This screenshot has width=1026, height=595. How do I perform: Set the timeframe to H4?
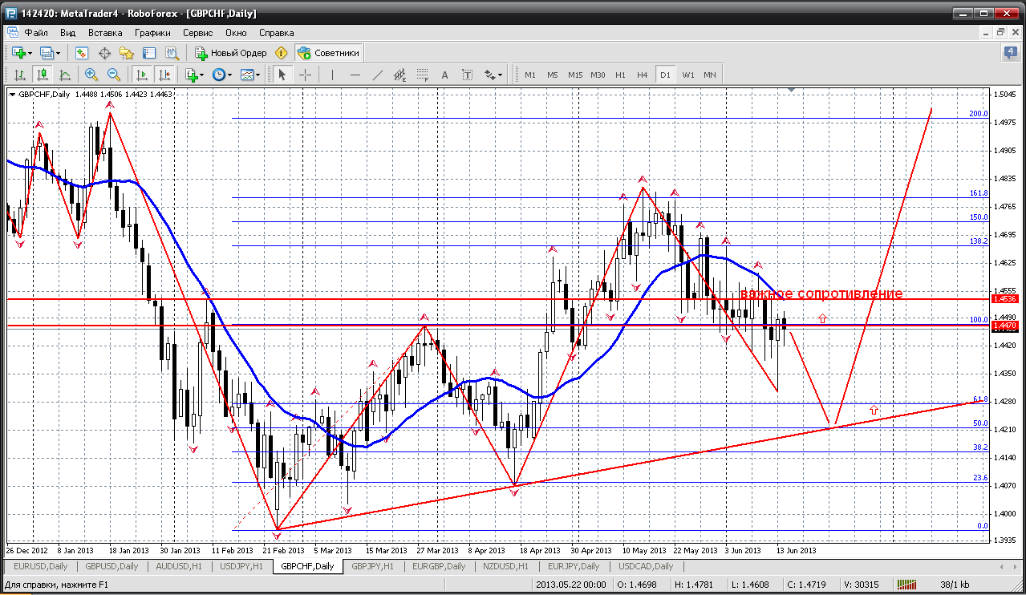tap(642, 75)
